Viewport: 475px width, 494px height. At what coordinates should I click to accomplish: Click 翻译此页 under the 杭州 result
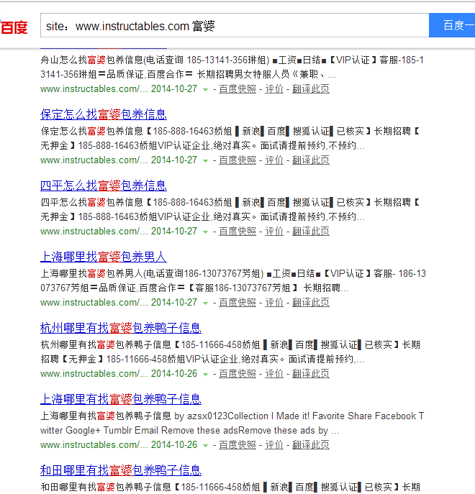tap(311, 374)
